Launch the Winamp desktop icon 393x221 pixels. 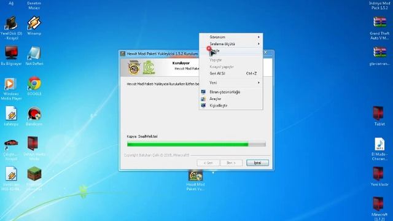coord(34,23)
